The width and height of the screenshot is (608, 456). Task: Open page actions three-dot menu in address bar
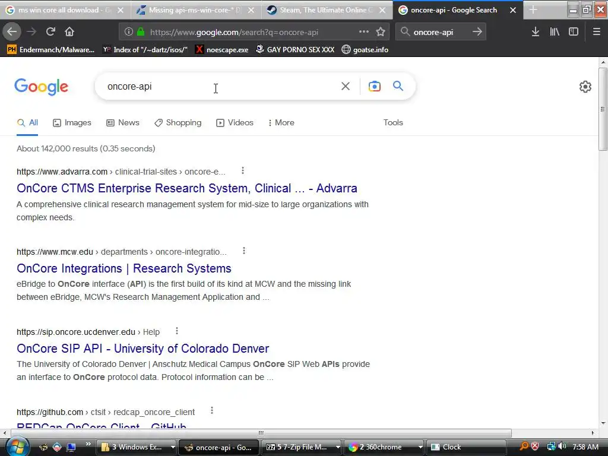coord(364,32)
